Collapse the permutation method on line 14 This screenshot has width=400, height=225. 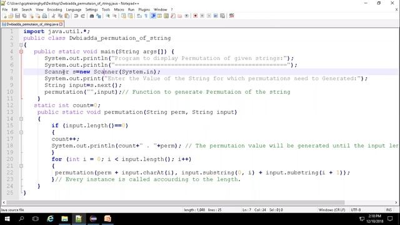point(21,119)
